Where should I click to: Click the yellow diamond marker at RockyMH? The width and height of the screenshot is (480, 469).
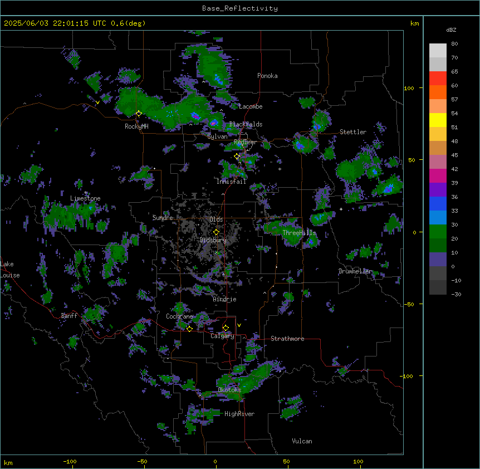tap(139, 114)
